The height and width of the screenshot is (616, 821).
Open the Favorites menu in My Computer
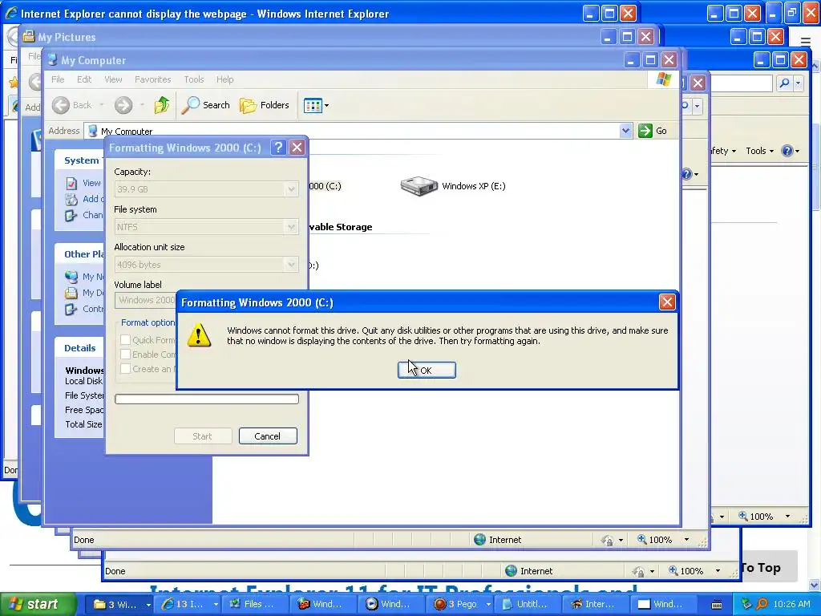(153, 79)
